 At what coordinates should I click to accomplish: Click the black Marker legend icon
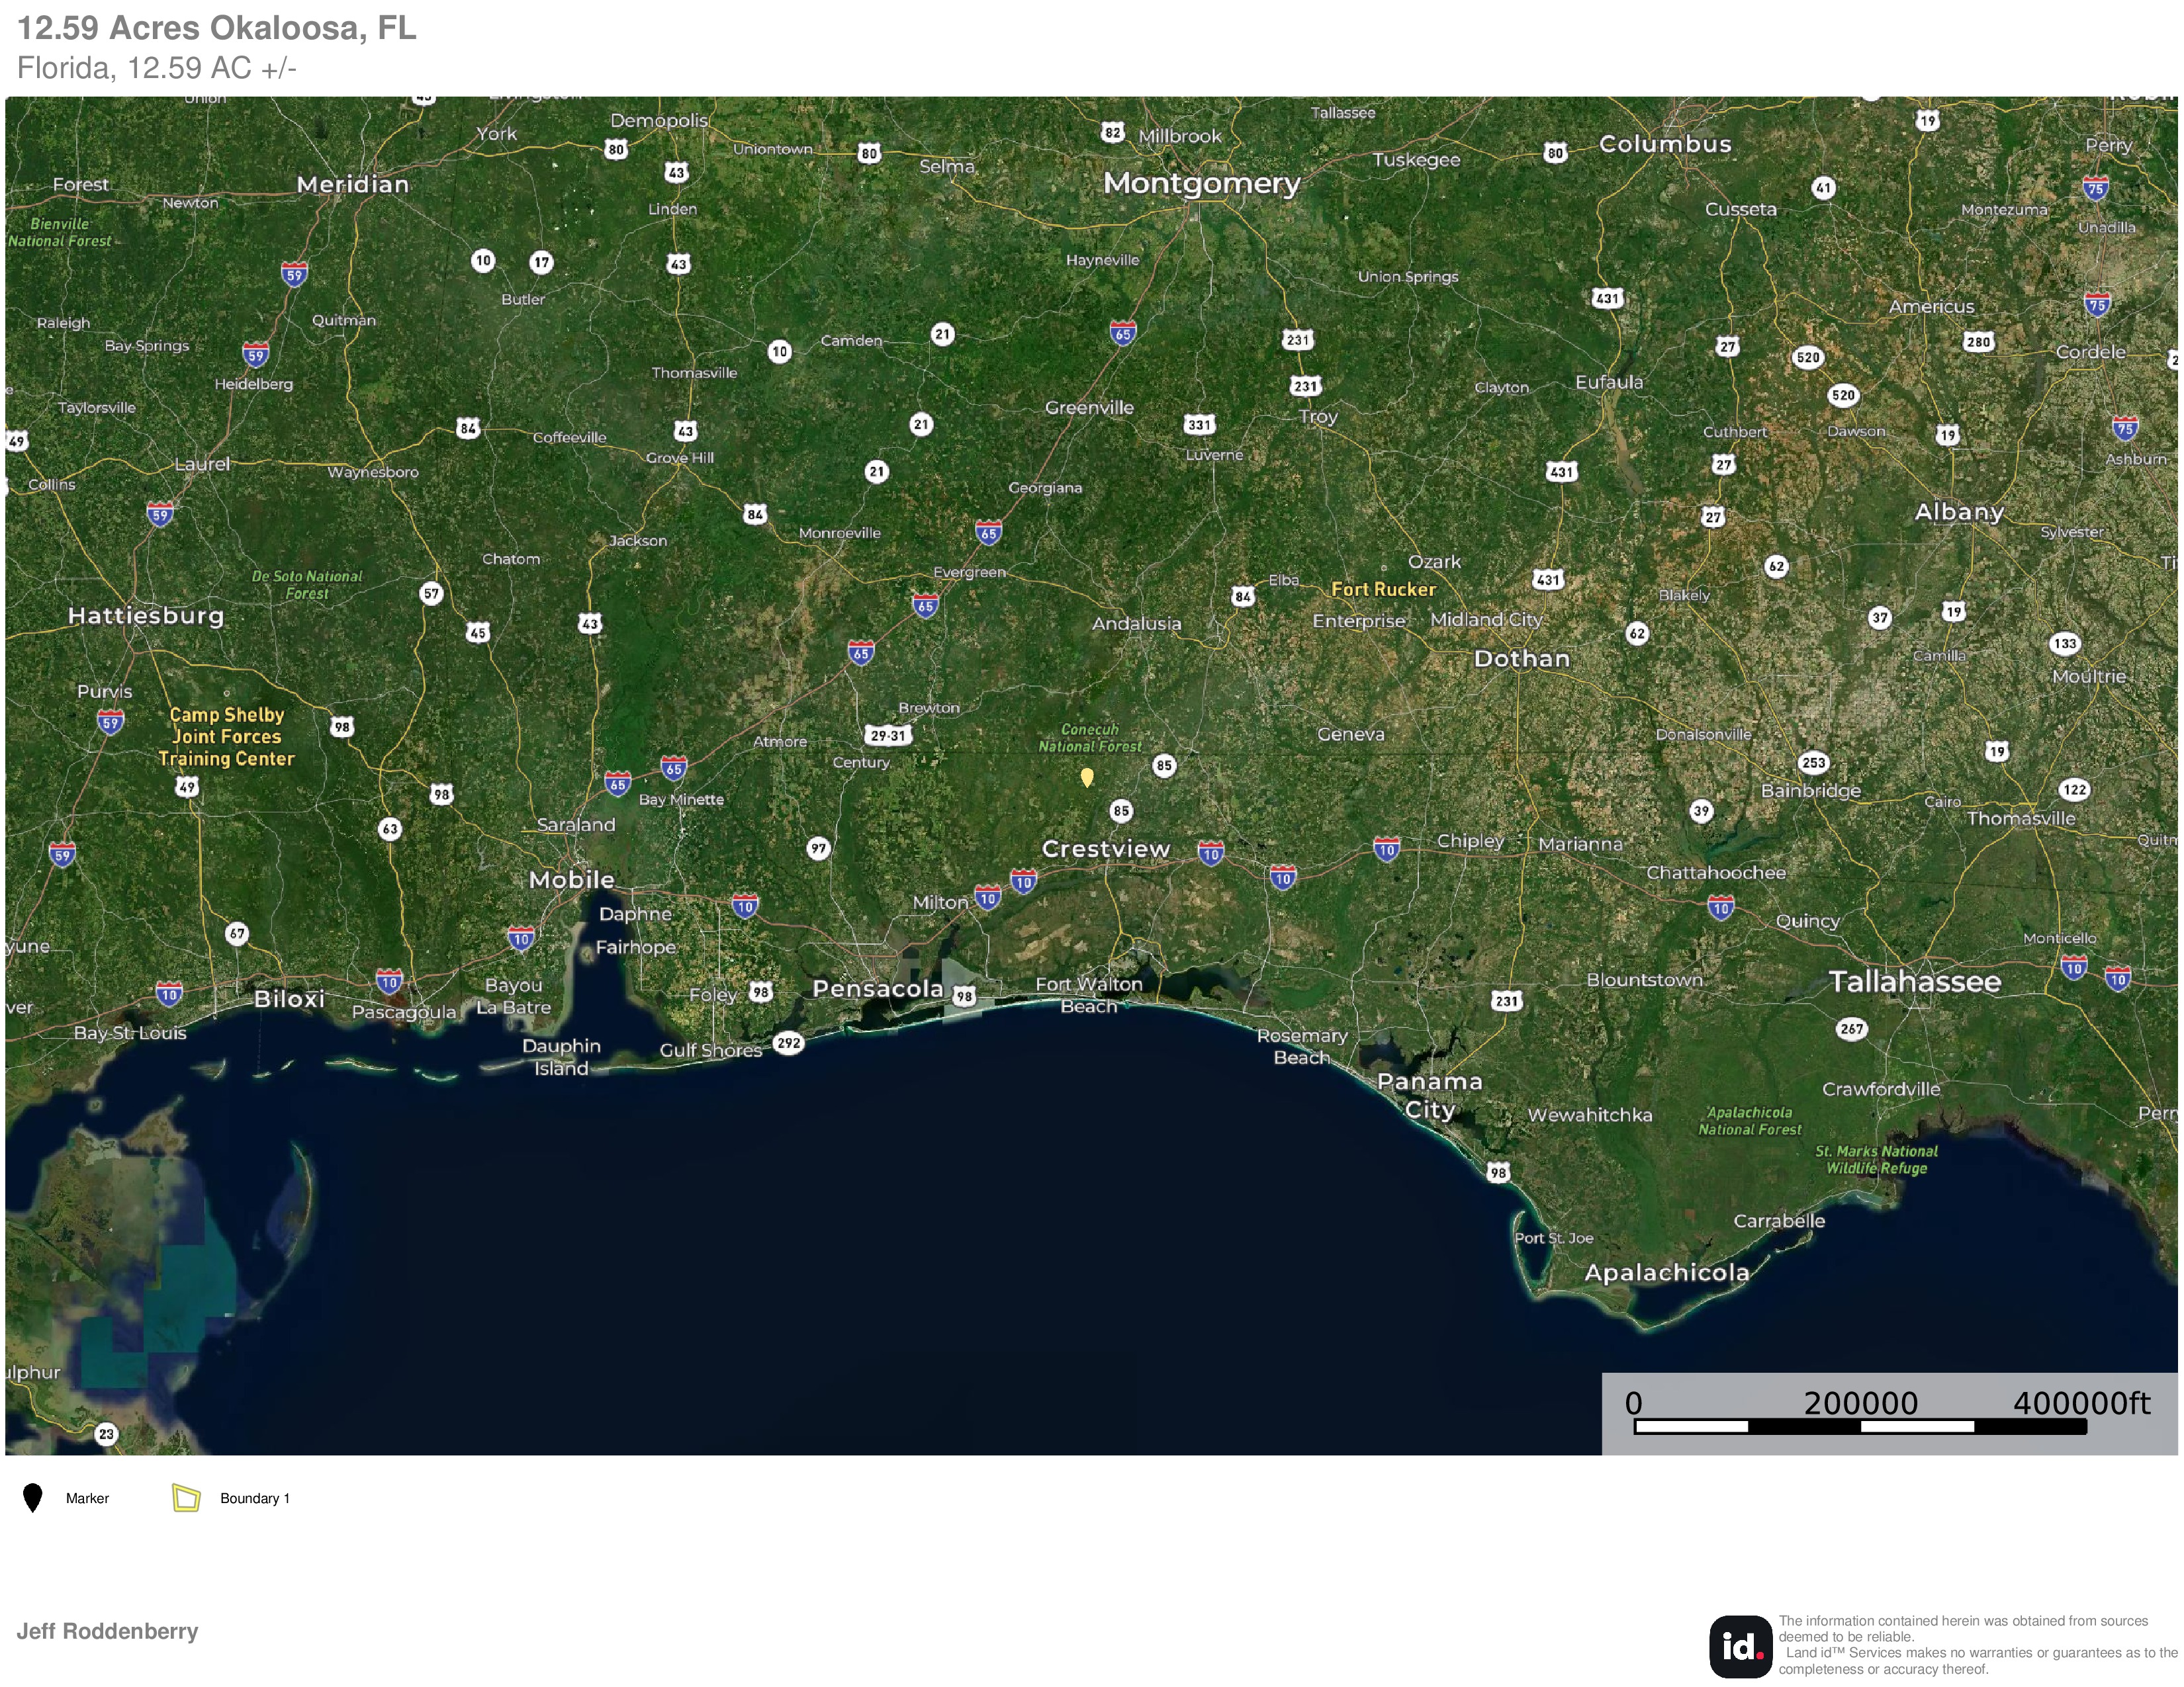coord(32,1498)
